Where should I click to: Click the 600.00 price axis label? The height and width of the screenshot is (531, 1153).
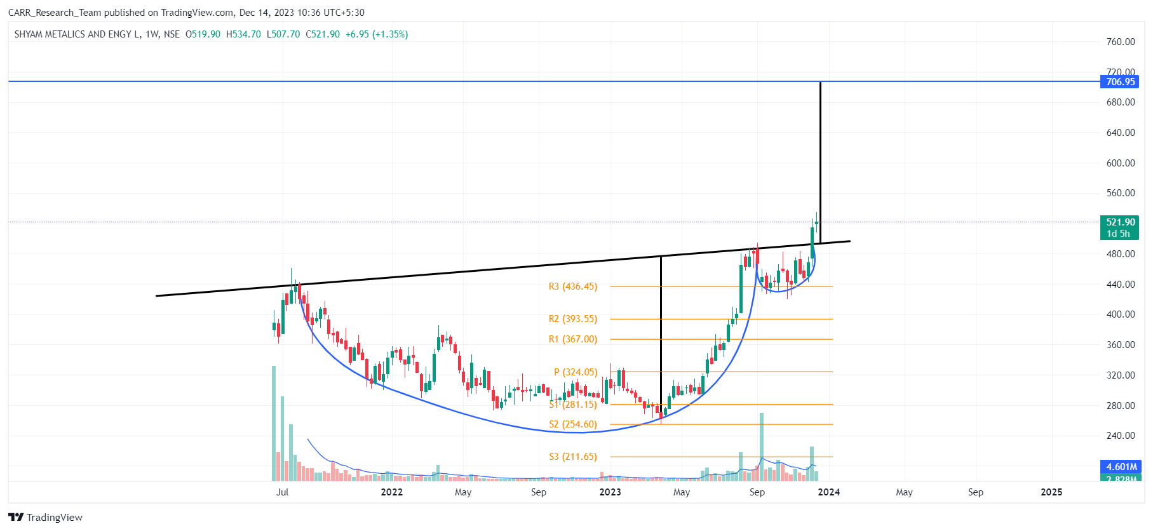pos(1121,163)
